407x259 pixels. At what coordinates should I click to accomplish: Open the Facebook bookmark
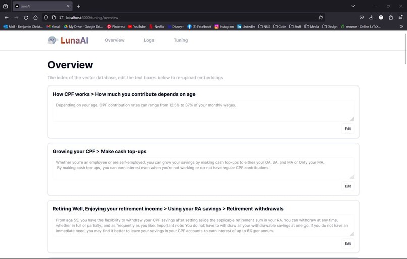[199, 26]
